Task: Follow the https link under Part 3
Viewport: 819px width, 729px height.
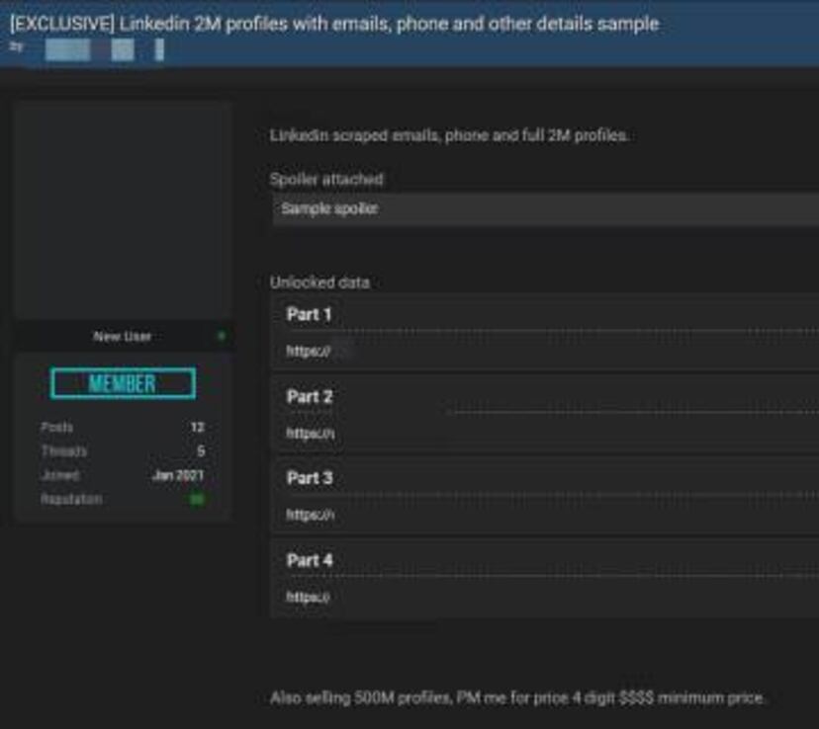Action: [311, 515]
